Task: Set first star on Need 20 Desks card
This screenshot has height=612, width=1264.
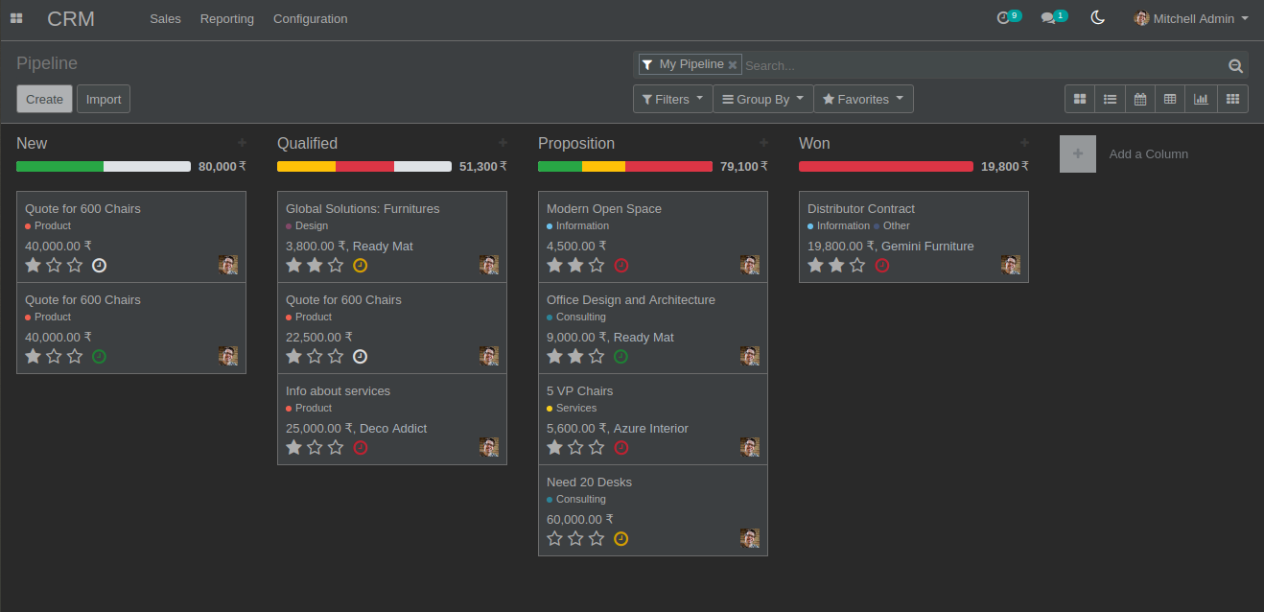Action: 554,538
